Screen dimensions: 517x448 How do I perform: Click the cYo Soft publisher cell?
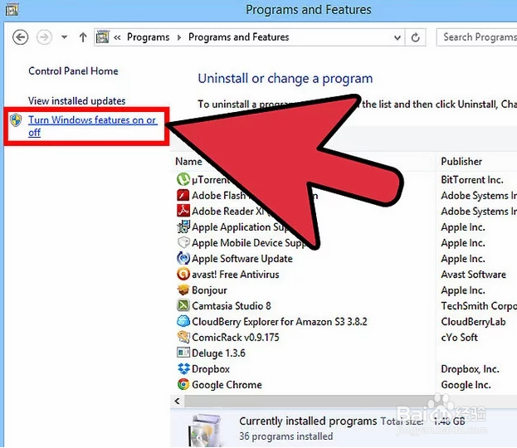pos(459,337)
